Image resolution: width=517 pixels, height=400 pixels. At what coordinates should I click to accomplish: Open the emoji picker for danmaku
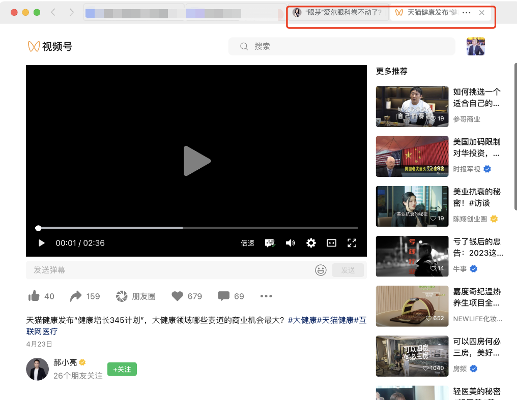321,270
